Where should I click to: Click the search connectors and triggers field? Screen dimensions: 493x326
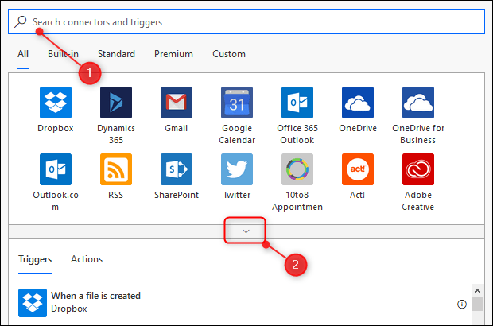(246, 22)
